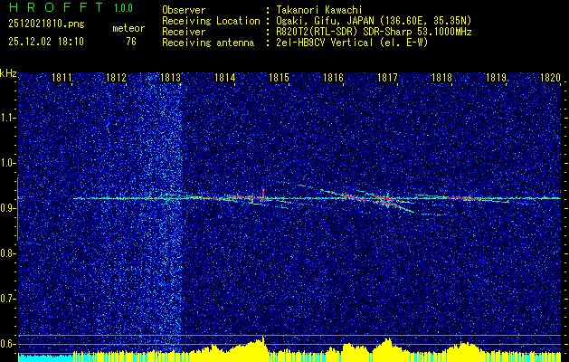Click the bright red echo crossing at 1817
Image resolution: width=569 pixels, height=362 pixels.
click(x=387, y=199)
